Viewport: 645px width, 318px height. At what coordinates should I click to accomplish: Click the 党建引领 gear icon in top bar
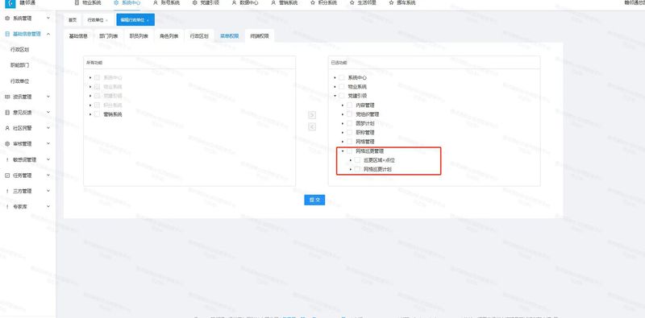pos(194,2)
